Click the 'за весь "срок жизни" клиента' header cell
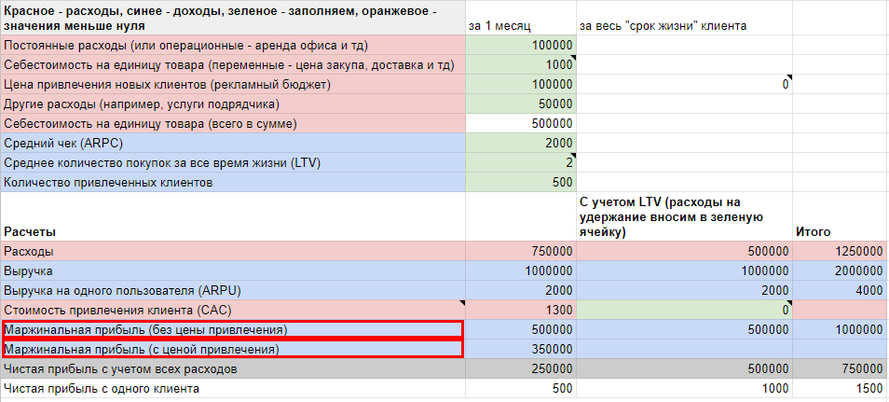 (x=684, y=18)
